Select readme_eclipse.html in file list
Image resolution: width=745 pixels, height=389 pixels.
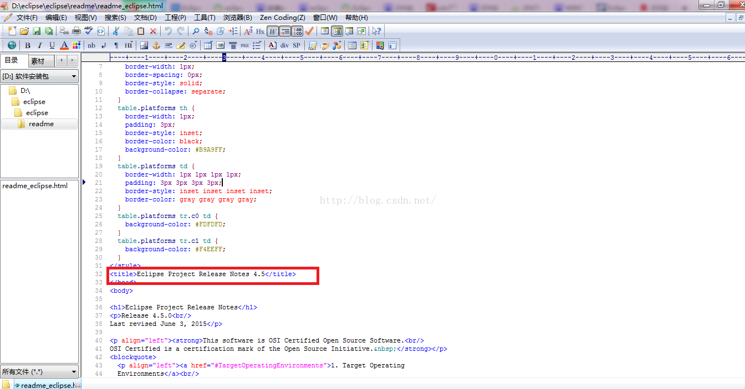[35, 185]
